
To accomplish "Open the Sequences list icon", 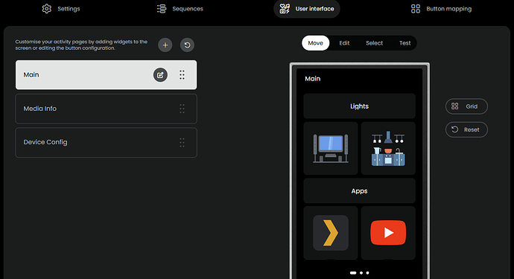I will (x=162, y=9).
